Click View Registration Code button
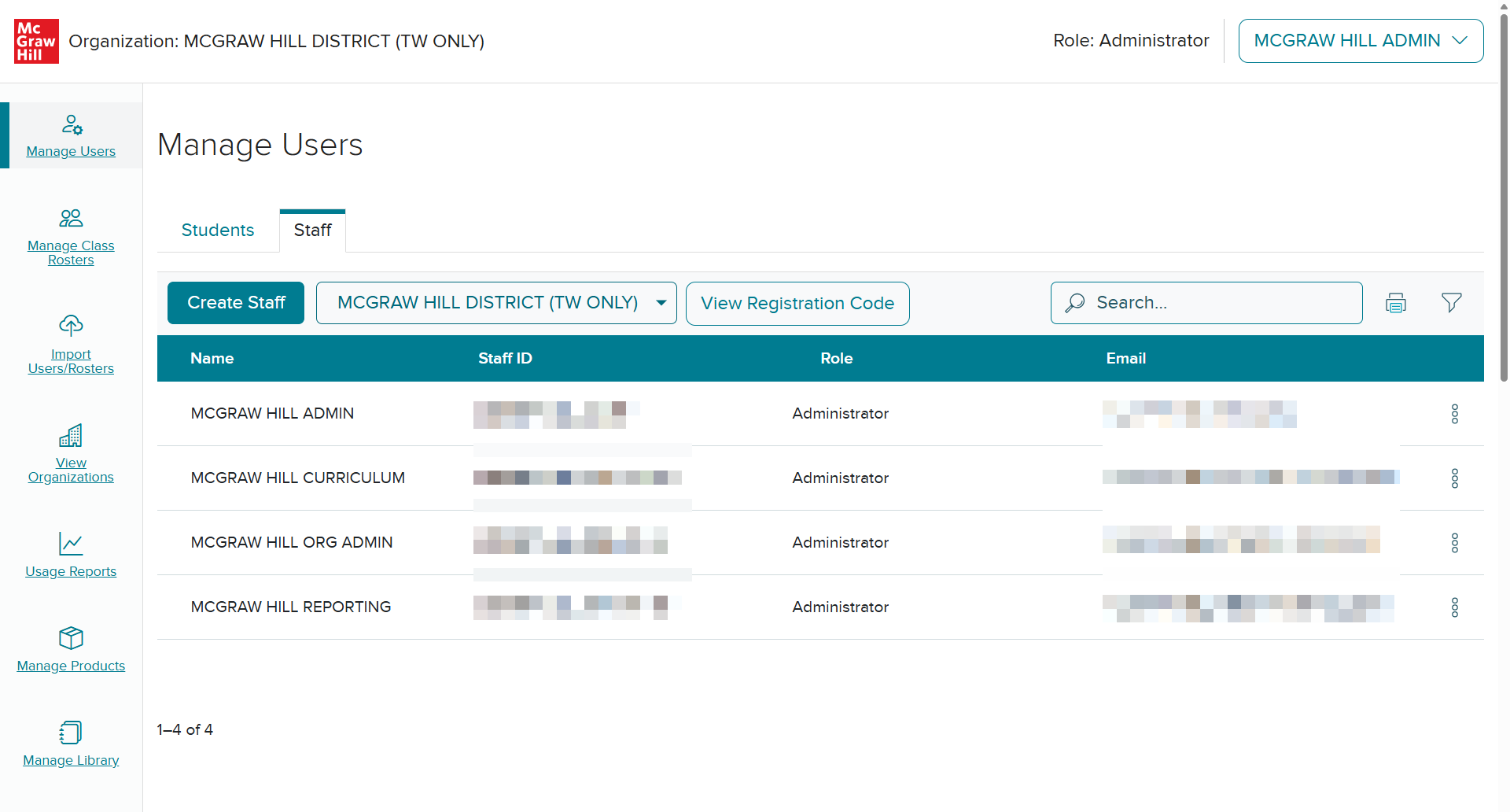 pos(797,304)
